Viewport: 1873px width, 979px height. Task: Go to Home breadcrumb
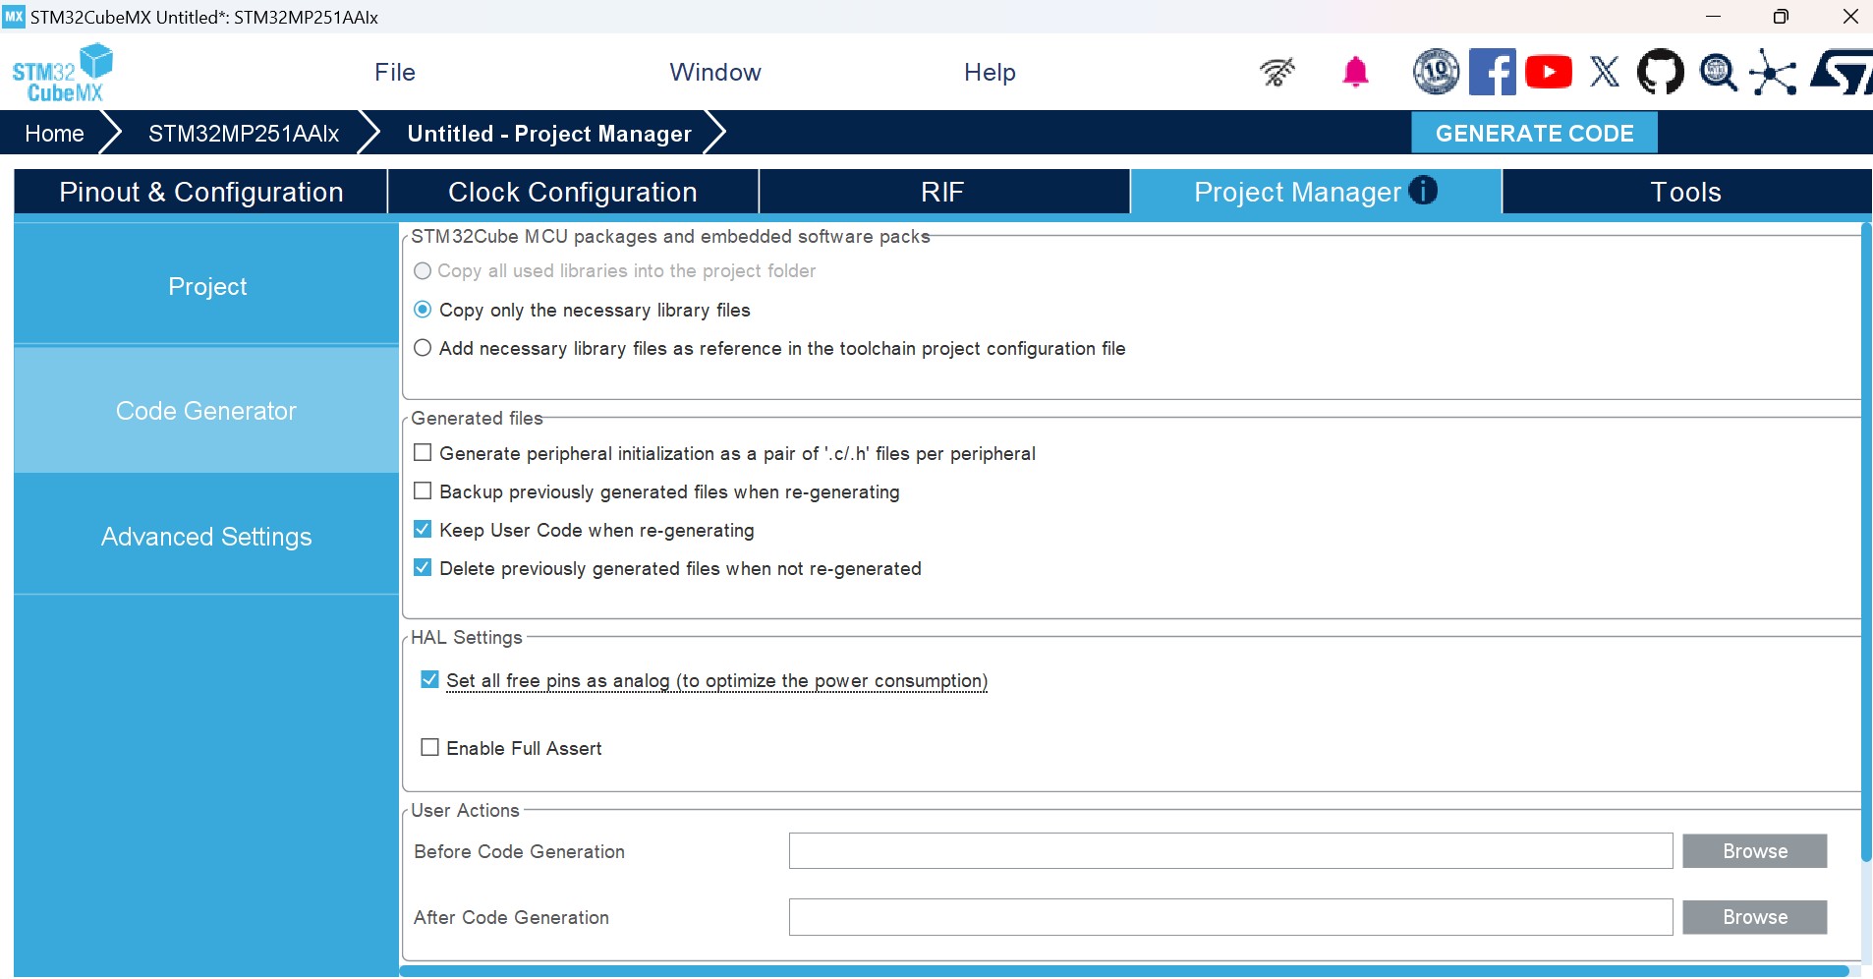[54, 133]
